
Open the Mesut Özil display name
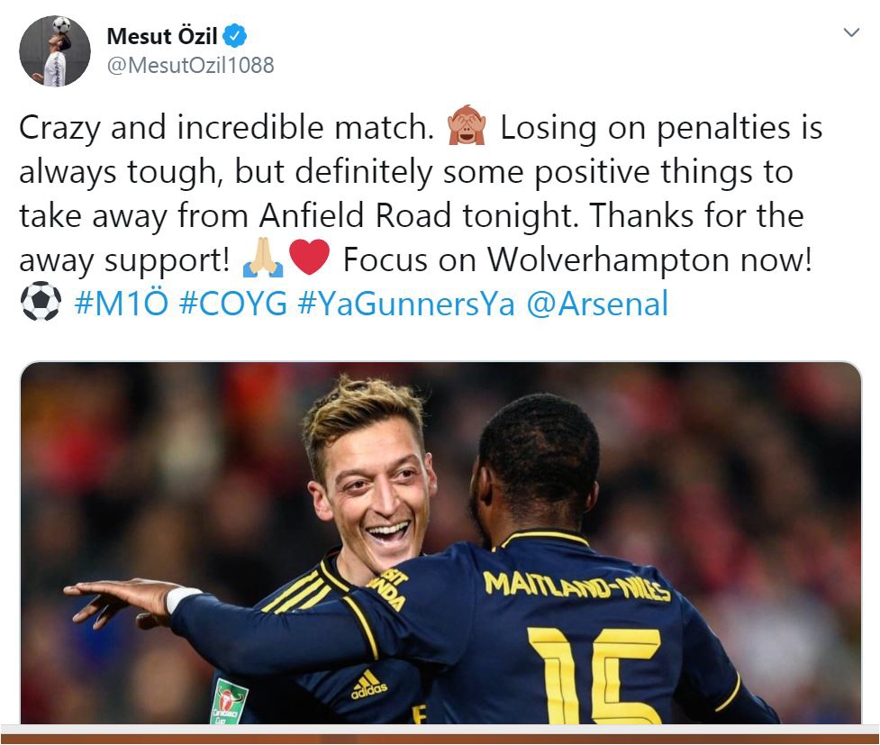click(161, 37)
